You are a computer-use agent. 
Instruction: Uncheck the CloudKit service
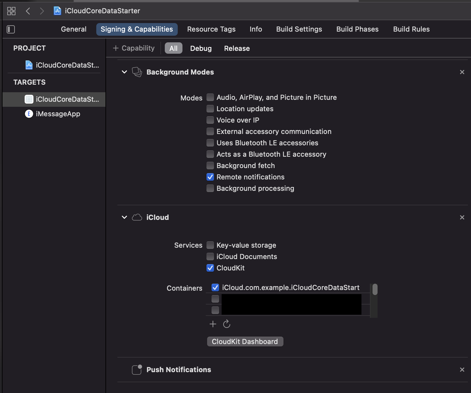click(x=210, y=268)
